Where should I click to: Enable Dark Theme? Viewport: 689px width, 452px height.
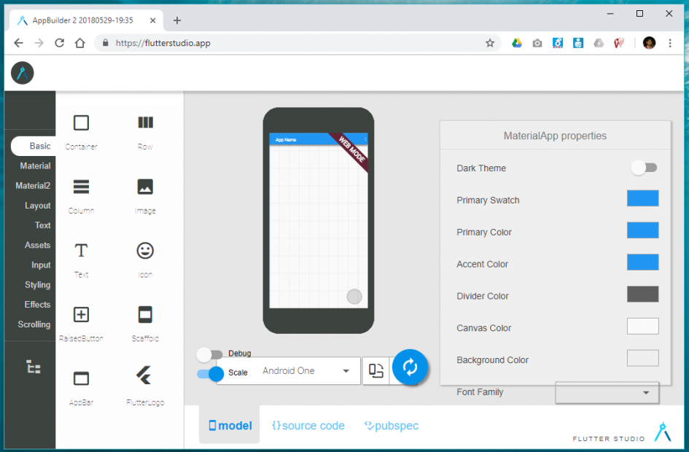click(x=643, y=168)
